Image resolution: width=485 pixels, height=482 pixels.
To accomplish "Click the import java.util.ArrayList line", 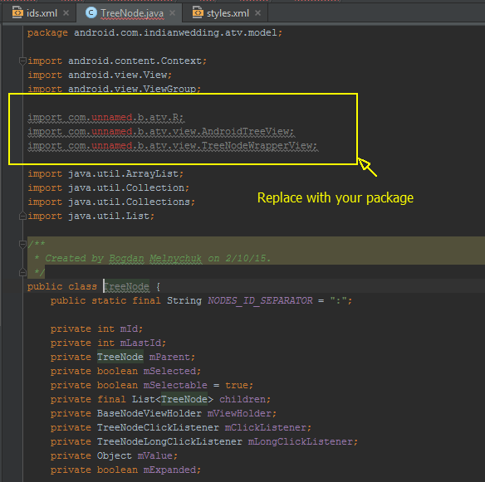I will point(105,173).
